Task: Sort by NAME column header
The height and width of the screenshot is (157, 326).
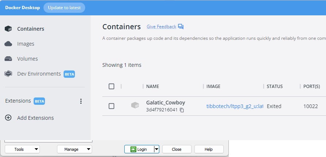Action: 153,87
